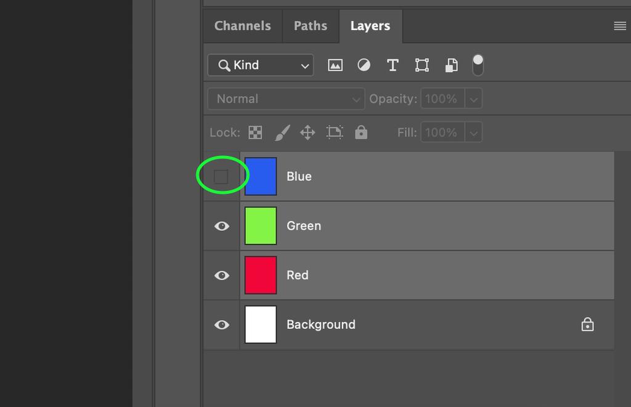Screen dimensions: 631x407
Task: Switch to the Paths tab
Action: tap(311, 26)
